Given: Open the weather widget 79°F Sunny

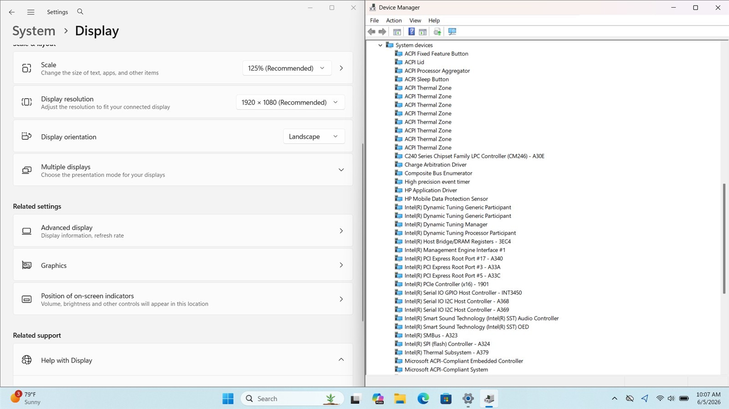Looking at the screenshot, I should click(26, 398).
